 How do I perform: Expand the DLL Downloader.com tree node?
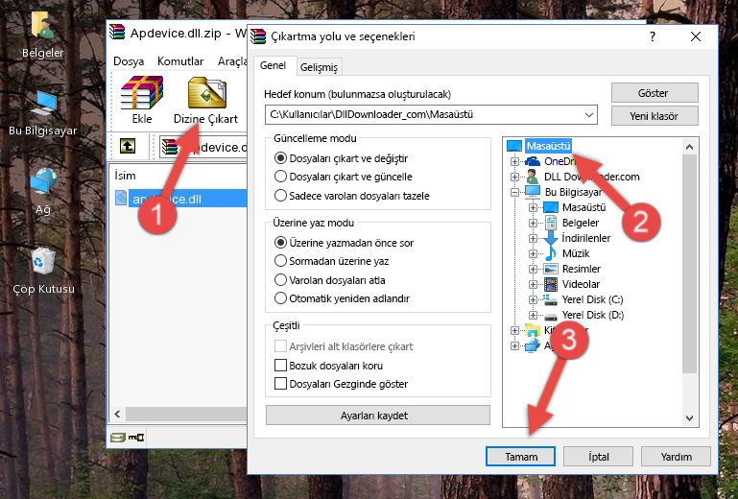click(x=515, y=177)
